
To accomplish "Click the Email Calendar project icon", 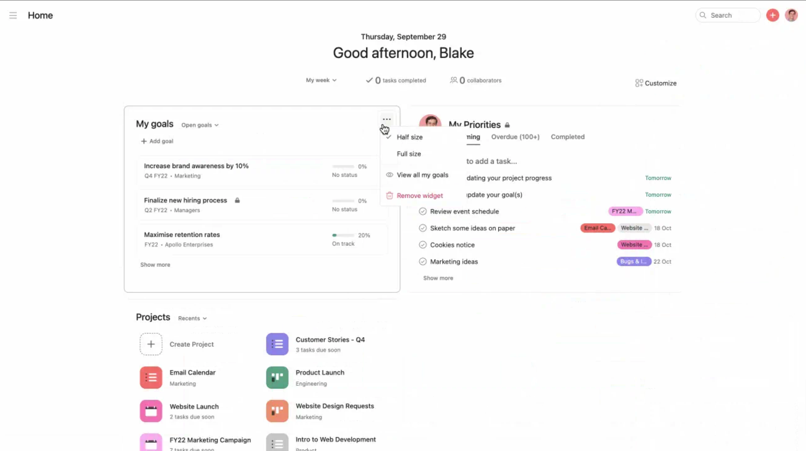I will pyautogui.click(x=150, y=378).
